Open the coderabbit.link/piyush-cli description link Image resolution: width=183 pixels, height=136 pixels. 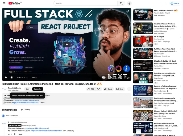coord(27,100)
